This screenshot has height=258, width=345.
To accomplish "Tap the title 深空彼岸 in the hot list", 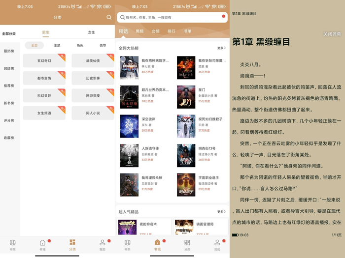I will click(148, 119).
